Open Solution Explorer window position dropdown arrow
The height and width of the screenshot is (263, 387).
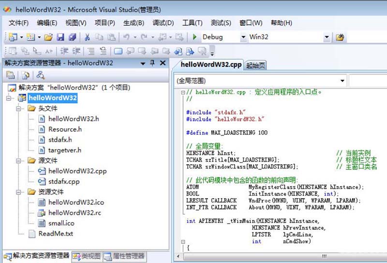tap(143, 63)
